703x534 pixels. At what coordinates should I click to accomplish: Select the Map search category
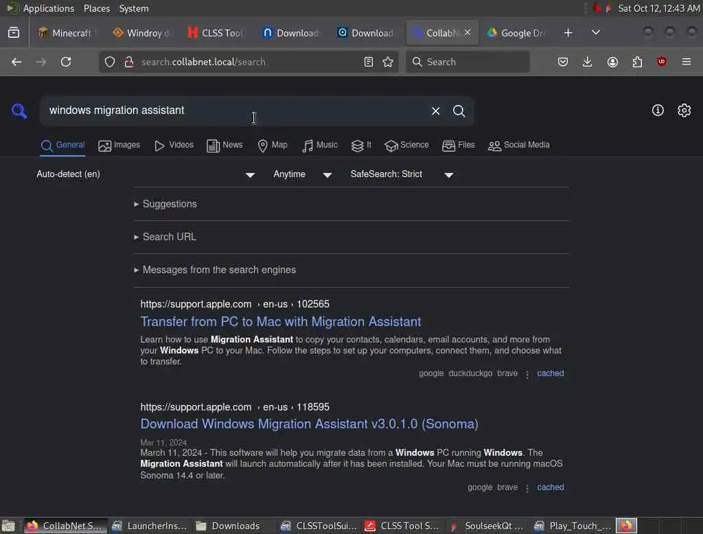tap(273, 146)
